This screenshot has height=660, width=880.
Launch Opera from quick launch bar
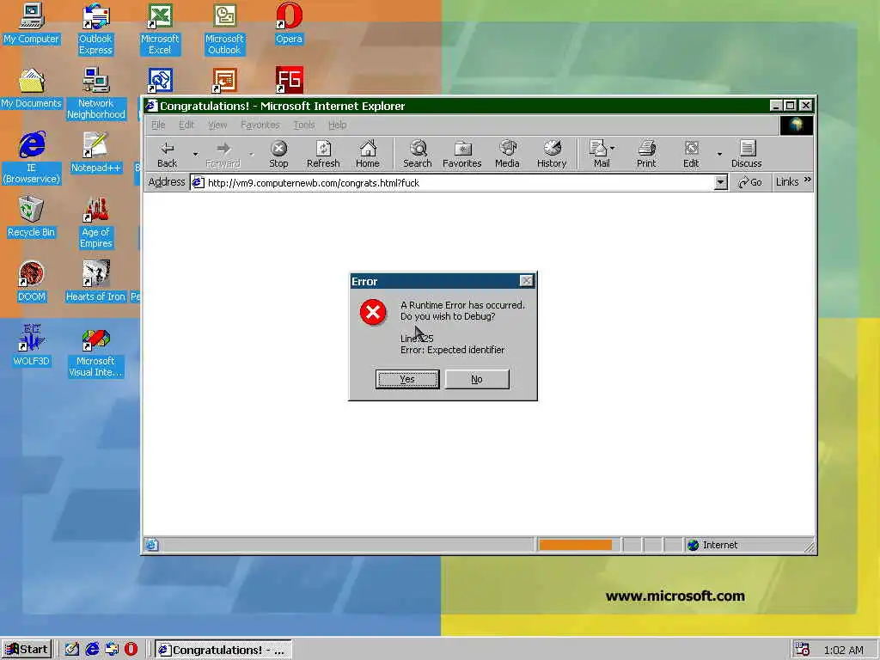pyautogui.click(x=131, y=650)
